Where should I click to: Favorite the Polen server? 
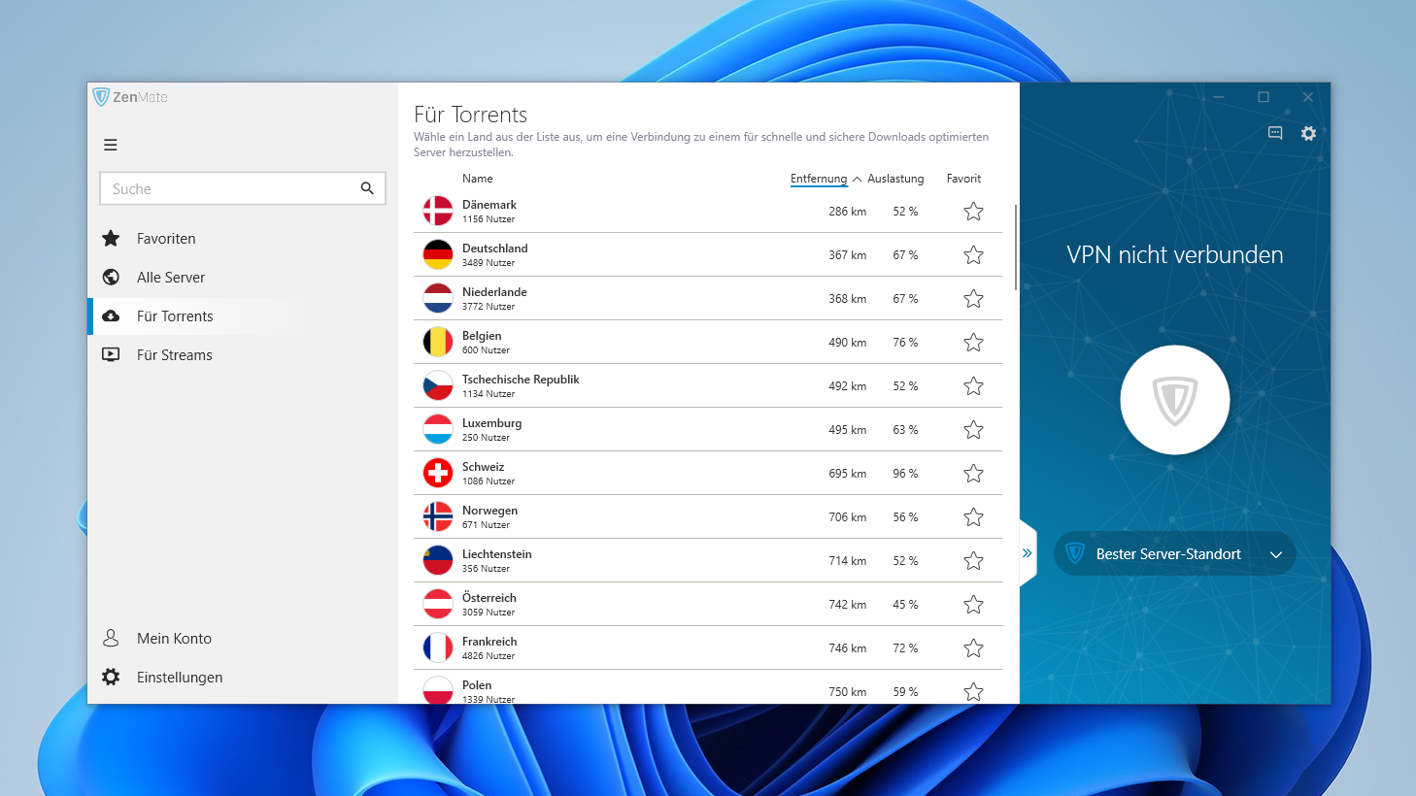[973, 691]
